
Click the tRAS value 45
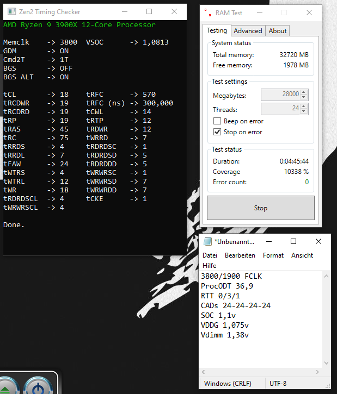[x=64, y=129]
